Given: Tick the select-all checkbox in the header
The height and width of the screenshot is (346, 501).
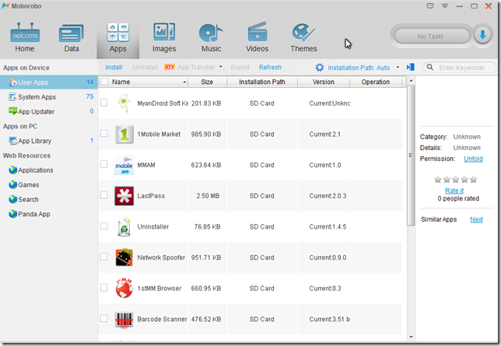Looking at the screenshot, I should tap(104, 82).
